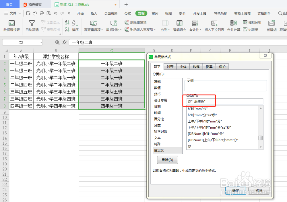Select the 数据透视表 pivot table icon
This screenshot has height=202, width=287.
tap(11, 25)
